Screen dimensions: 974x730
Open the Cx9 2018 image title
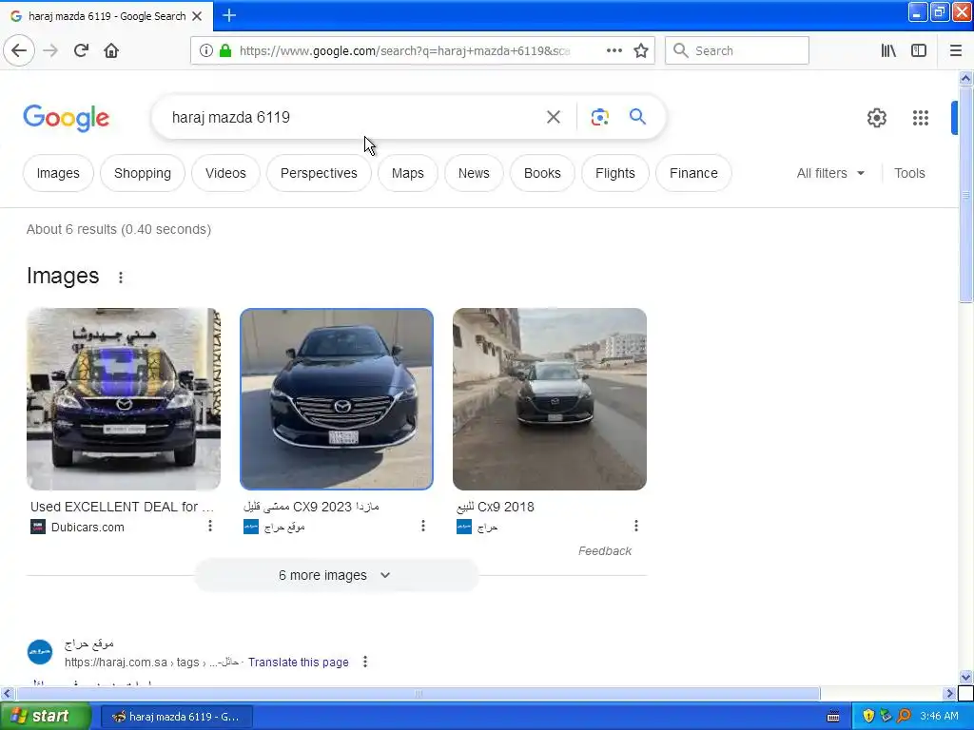[x=495, y=507]
